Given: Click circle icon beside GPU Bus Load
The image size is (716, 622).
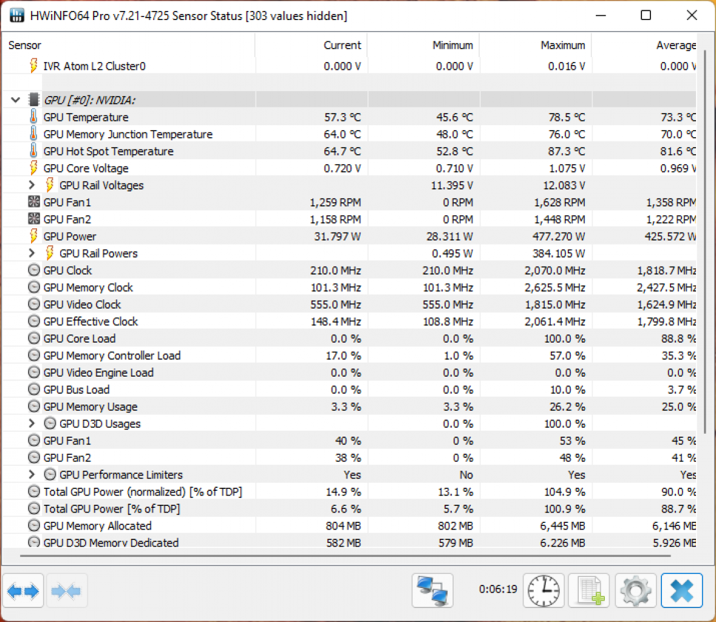Looking at the screenshot, I should point(34,389).
